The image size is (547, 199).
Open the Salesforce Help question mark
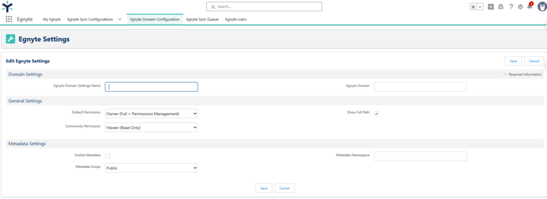click(511, 7)
